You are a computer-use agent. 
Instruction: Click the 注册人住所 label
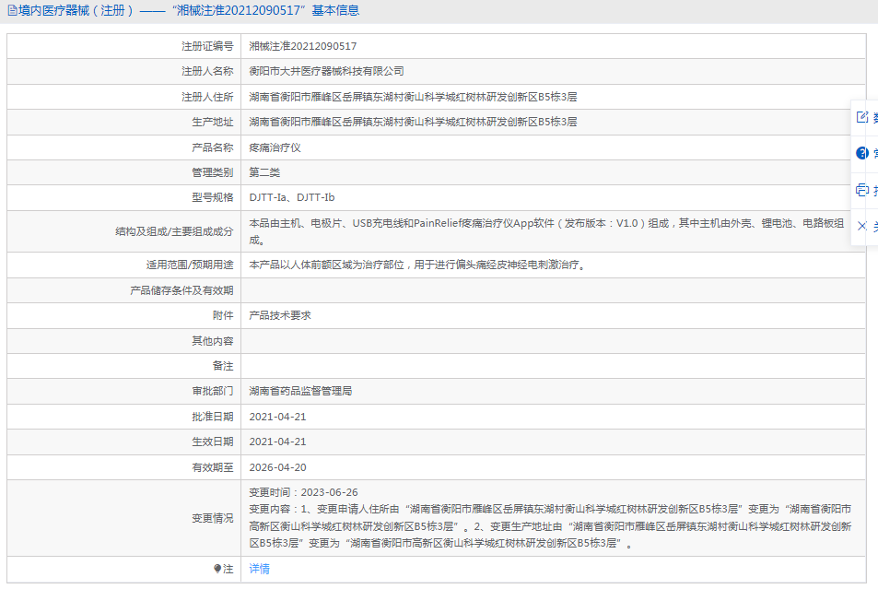click(x=207, y=97)
